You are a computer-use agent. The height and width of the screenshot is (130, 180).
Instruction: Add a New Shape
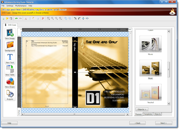10,82
